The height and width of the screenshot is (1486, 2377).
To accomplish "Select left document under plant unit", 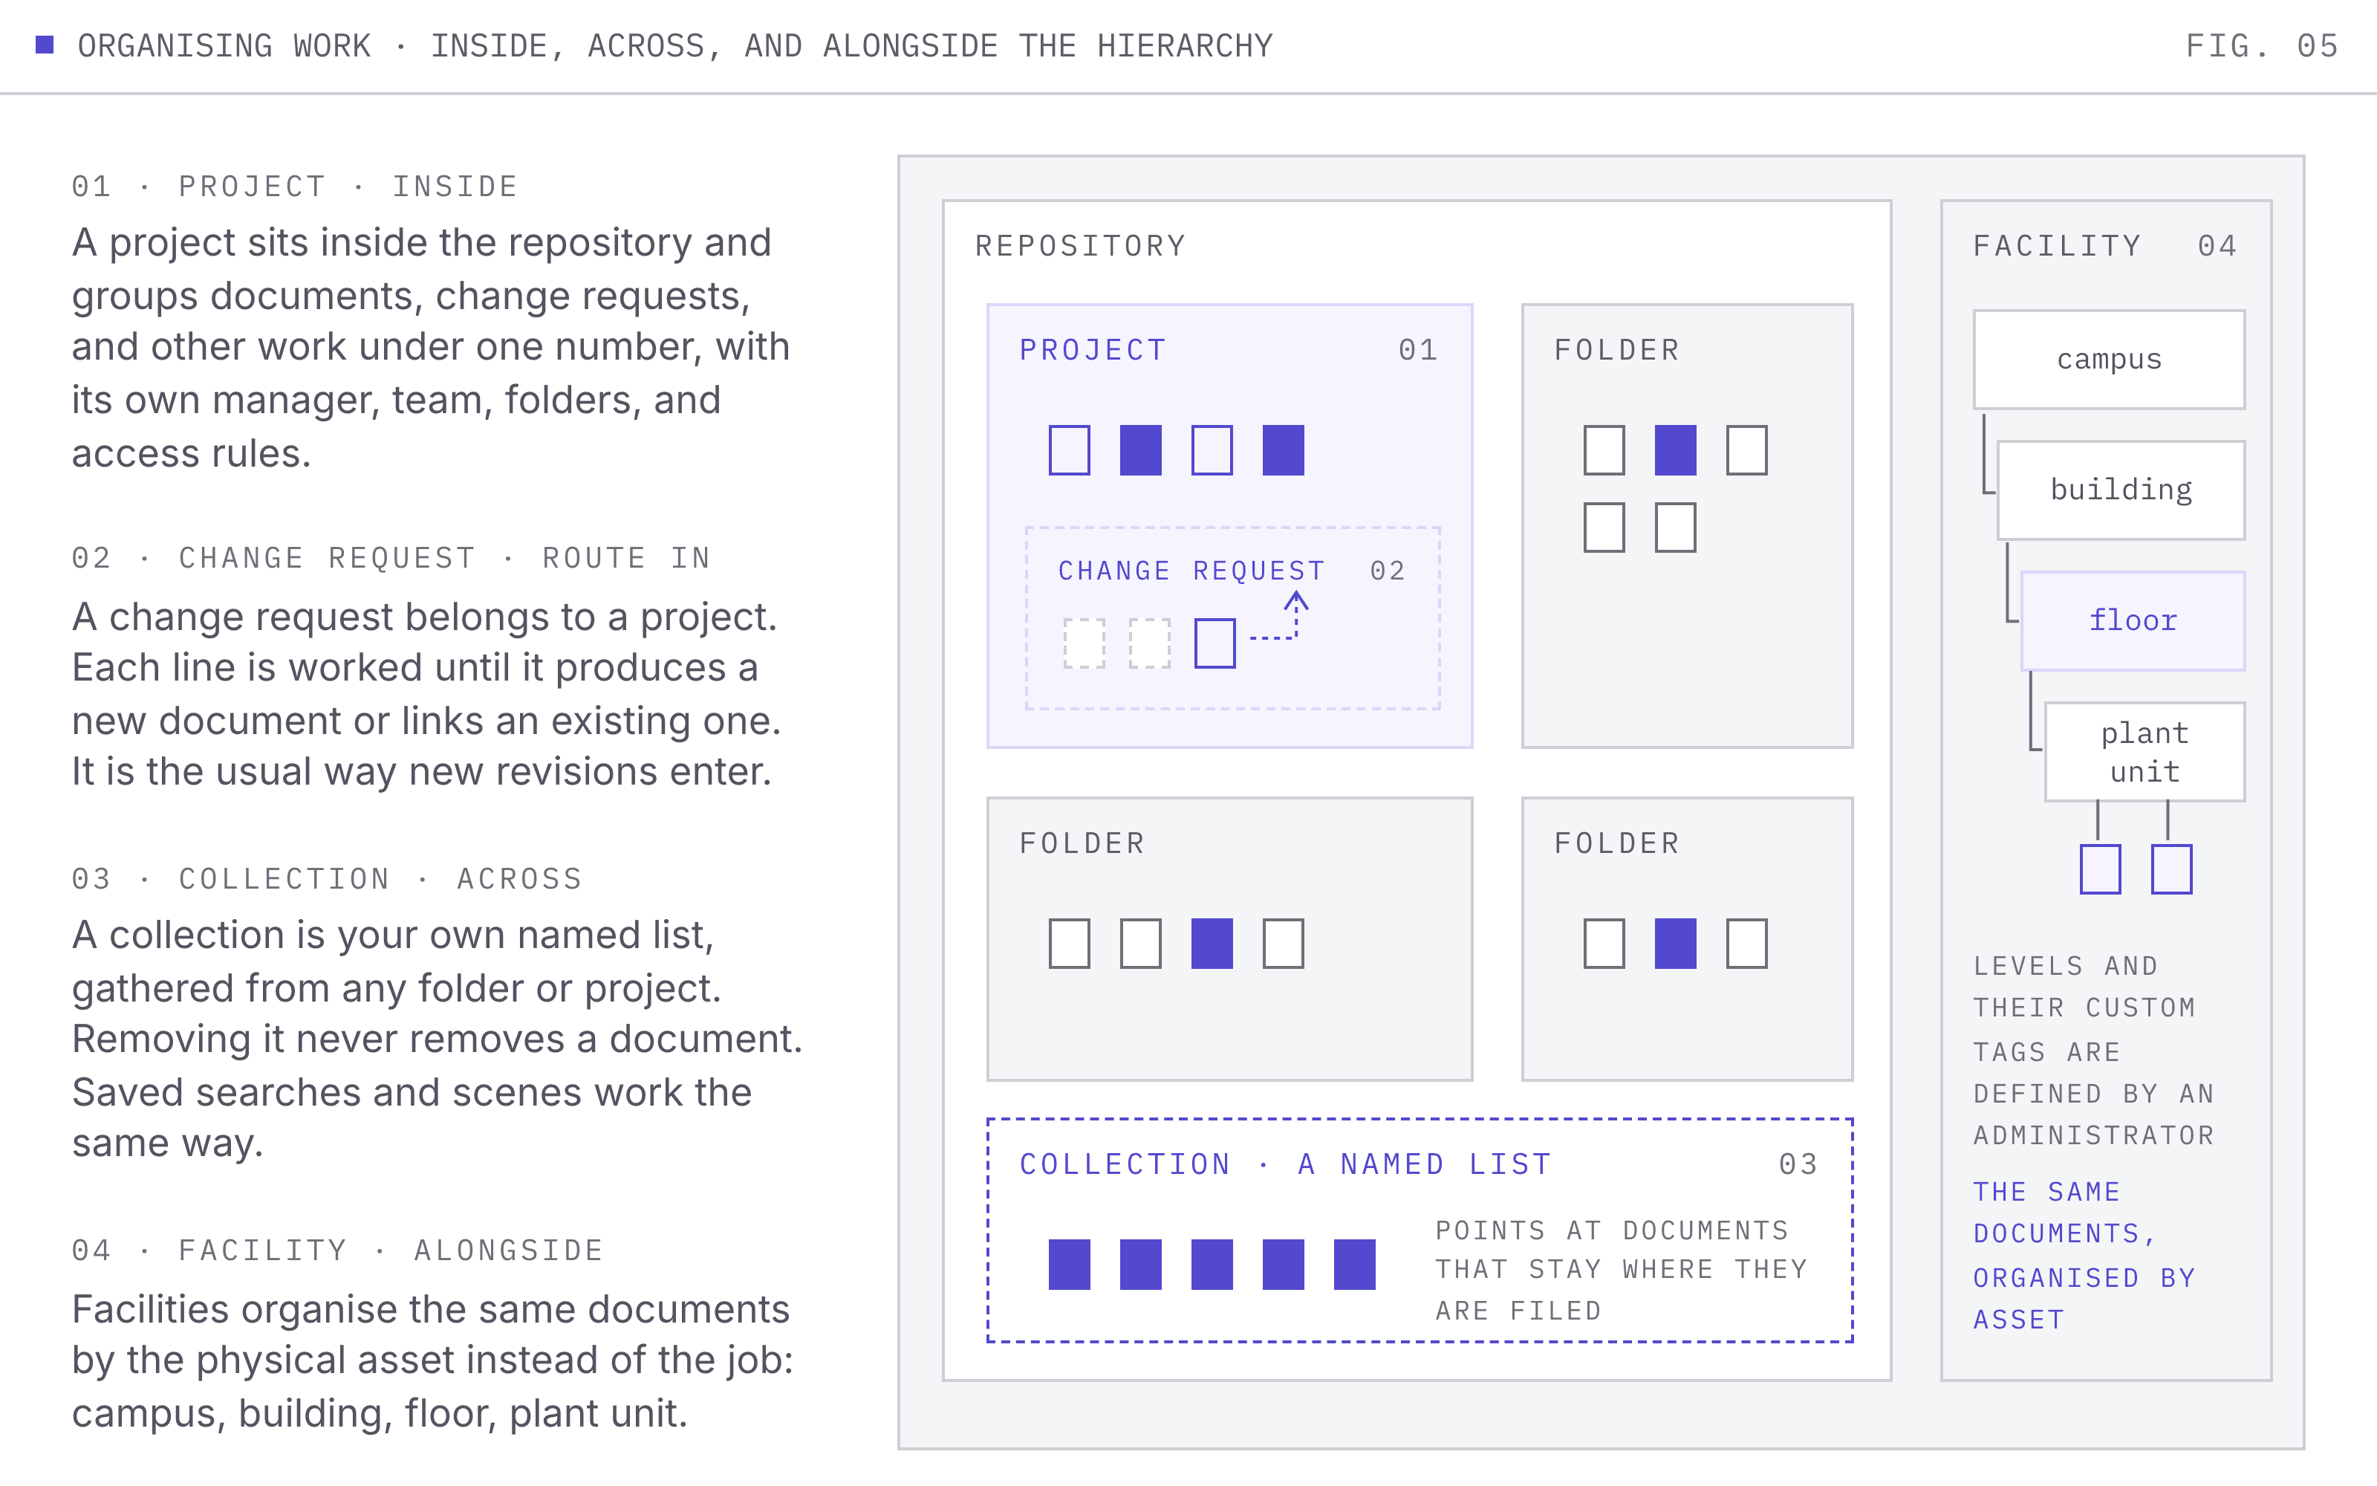I will click(2101, 869).
